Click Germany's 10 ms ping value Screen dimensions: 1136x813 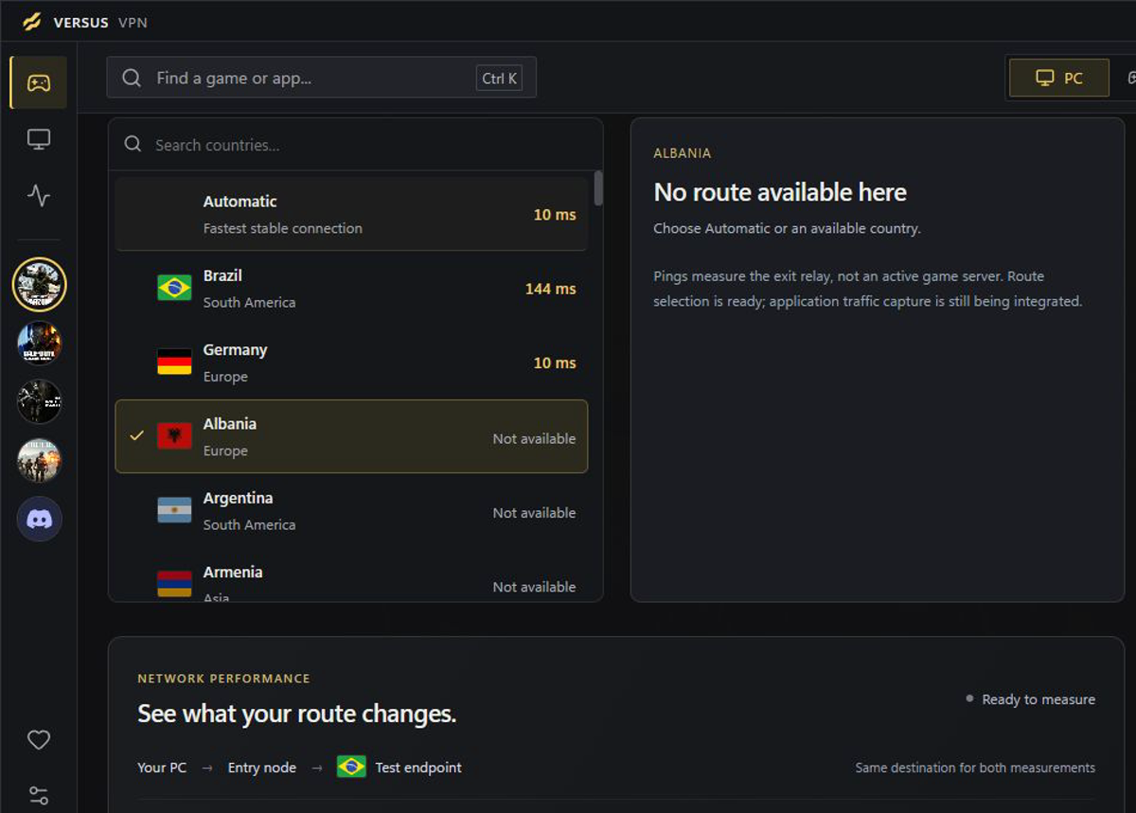(555, 362)
